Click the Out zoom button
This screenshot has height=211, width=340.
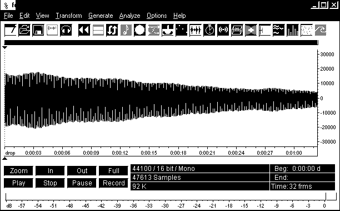coord(82,171)
